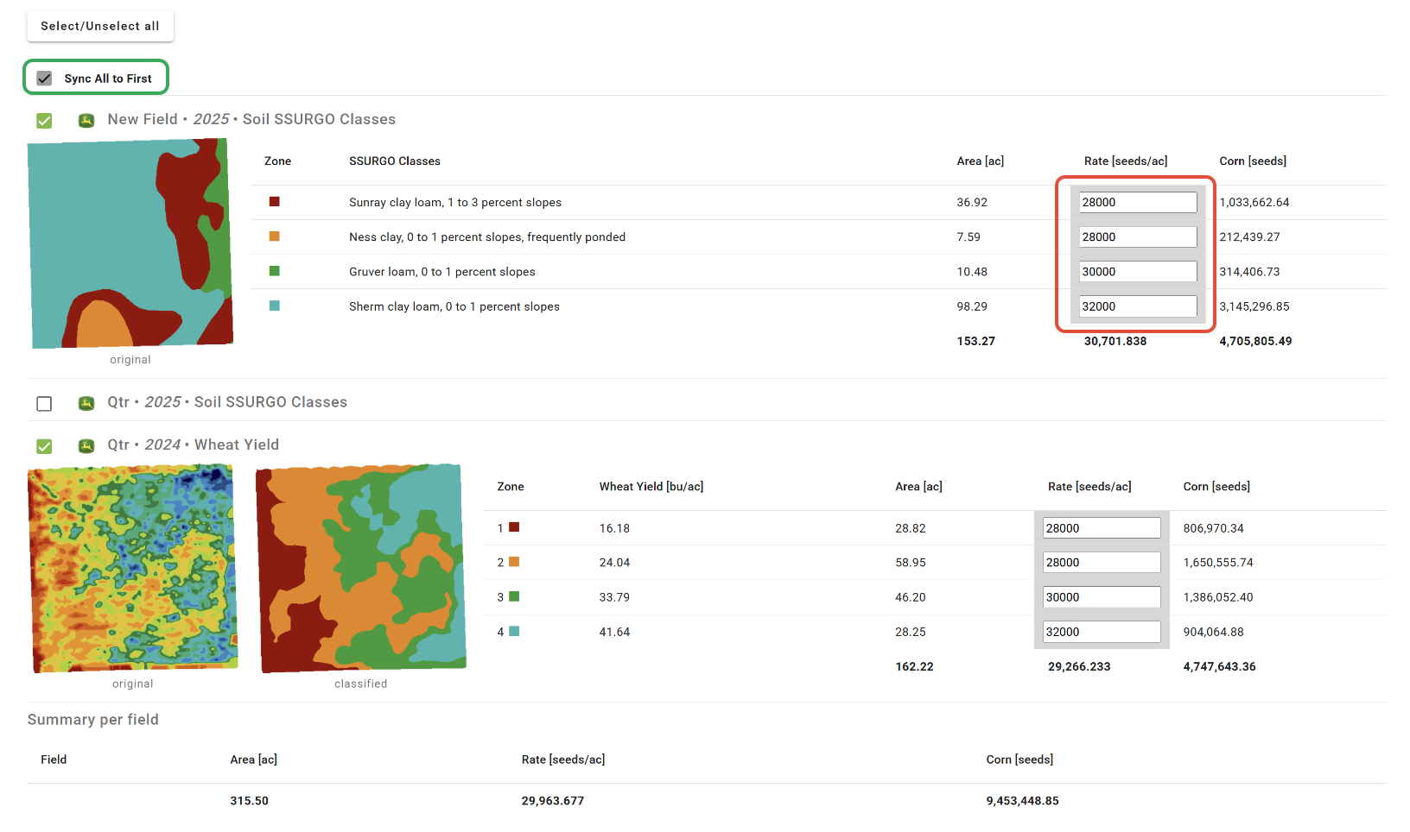
Task: Click the Ness clay orange zone swatch
Action: (275, 236)
